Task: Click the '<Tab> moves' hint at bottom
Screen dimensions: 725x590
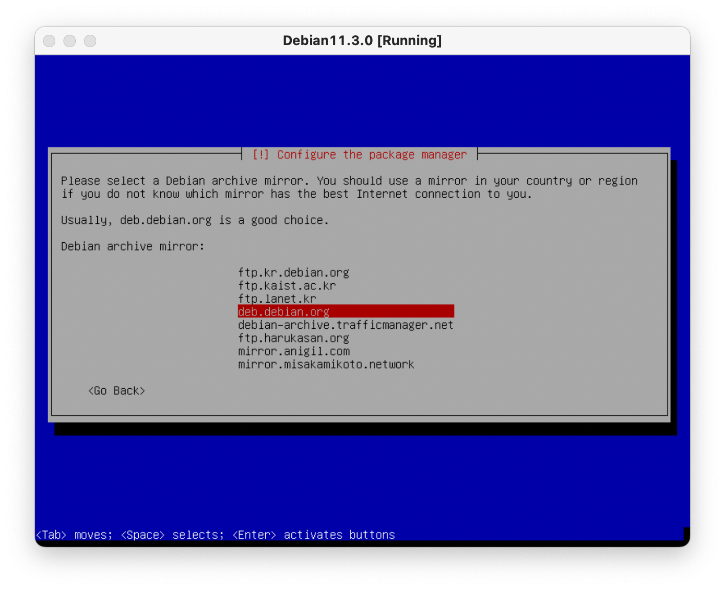Action: point(73,535)
